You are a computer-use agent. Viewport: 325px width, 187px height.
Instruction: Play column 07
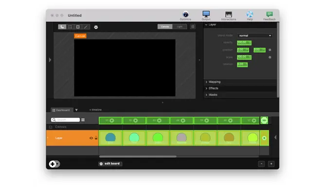click(x=254, y=120)
